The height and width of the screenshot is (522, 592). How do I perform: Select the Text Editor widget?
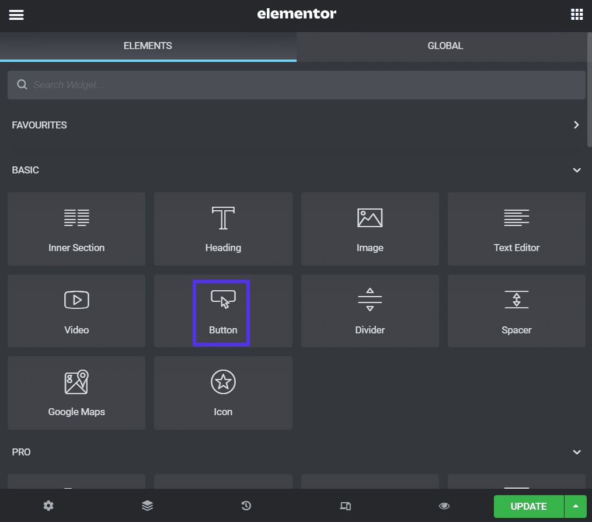tap(516, 229)
